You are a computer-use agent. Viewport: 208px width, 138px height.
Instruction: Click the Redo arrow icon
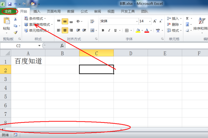point(24,4)
